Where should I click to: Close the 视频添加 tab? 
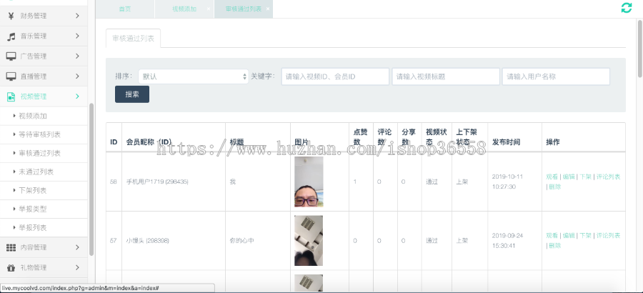(x=209, y=9)
